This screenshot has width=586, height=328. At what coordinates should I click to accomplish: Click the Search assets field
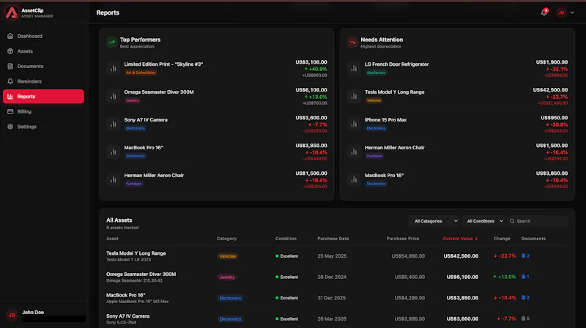[538, 221]
